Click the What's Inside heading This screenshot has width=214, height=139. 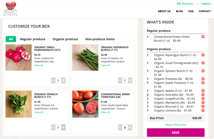160,22
